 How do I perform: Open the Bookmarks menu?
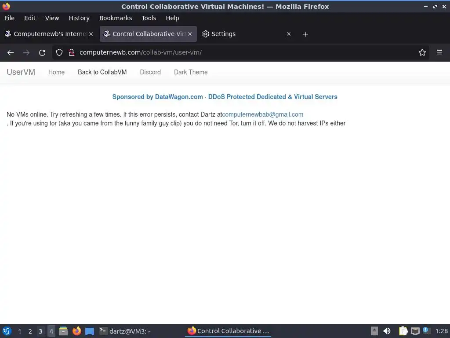(116, 18)
